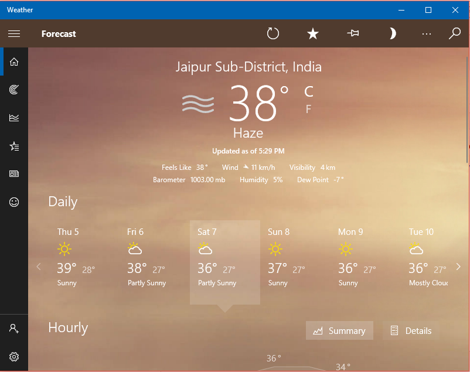Pin this forecast to Start
The width and height of the screenshot is (470, 372).
[353, 33]
